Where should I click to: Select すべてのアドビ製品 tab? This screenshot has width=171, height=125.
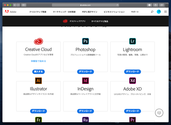point(100,21)
